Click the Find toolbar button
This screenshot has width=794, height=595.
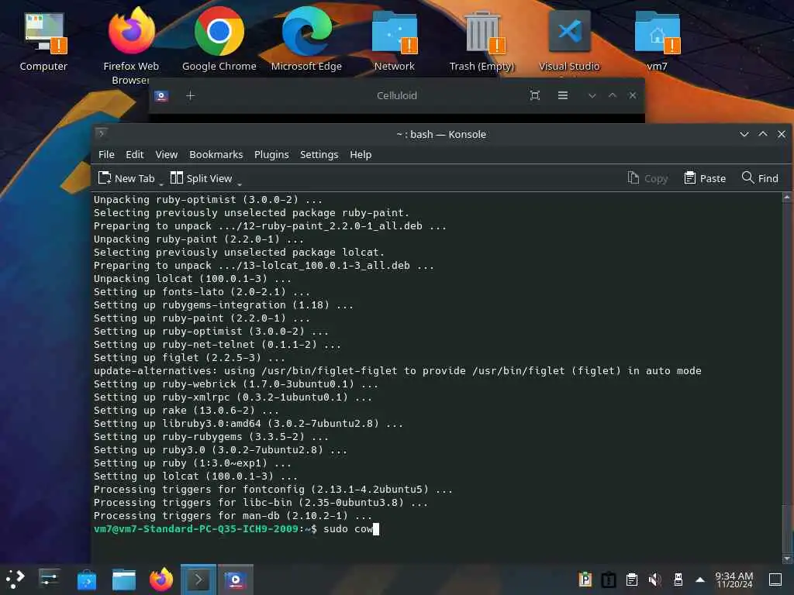[760, 178]
